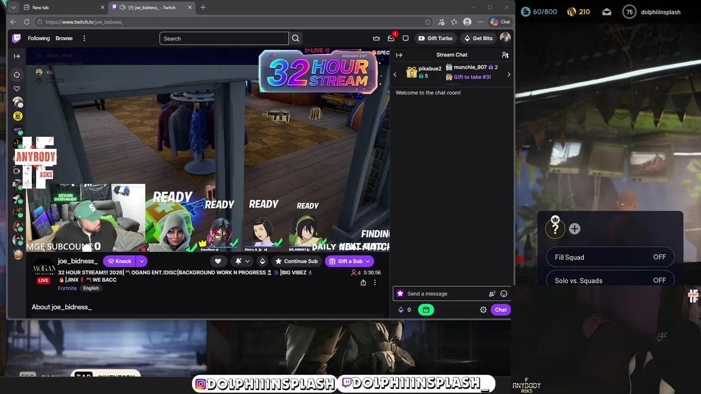Image resolution: width=701 pixels, height=394 pixels.
Task: Open Twitch notifications inbox
Action: [391, 38]
